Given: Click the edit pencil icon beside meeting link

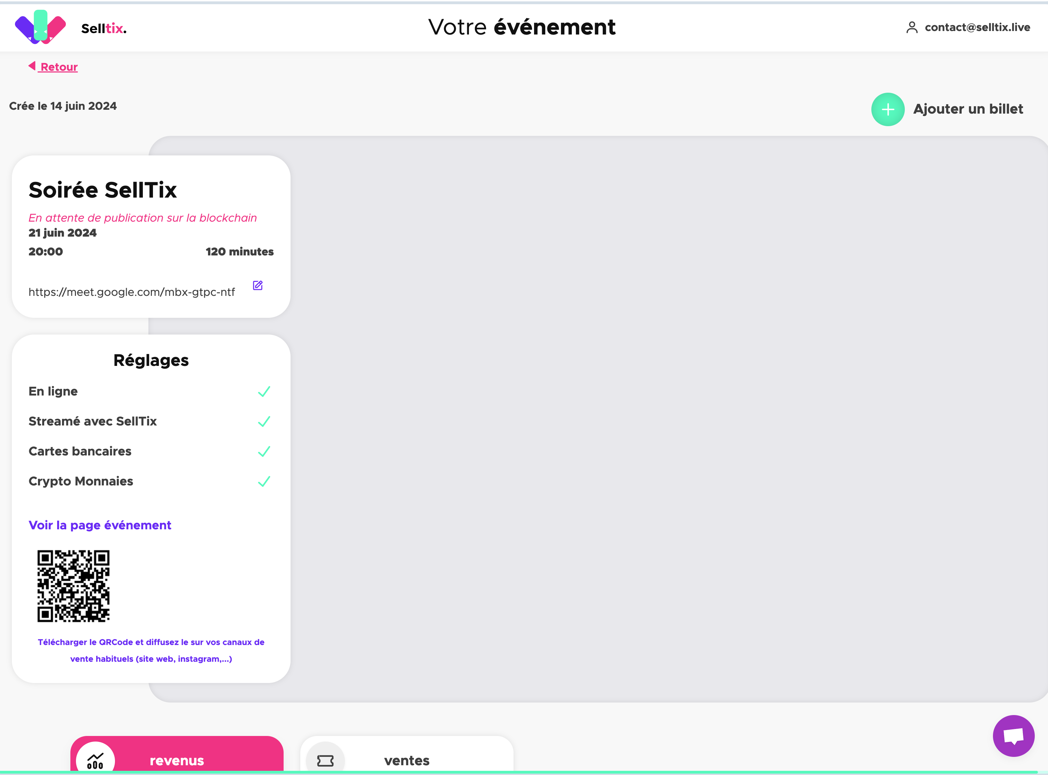Looking at the screenshot, I should [x=257, y=285].
